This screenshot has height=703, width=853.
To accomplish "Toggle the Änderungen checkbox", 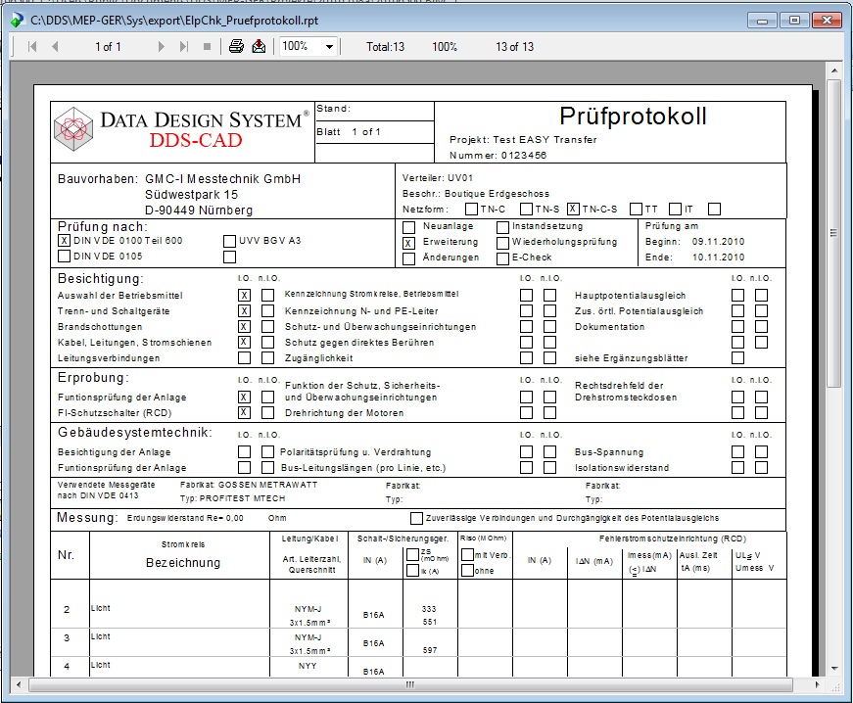I will [x=408, y=258].
